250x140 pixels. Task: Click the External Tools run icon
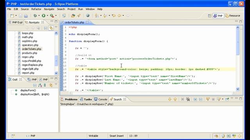(52, 16)
